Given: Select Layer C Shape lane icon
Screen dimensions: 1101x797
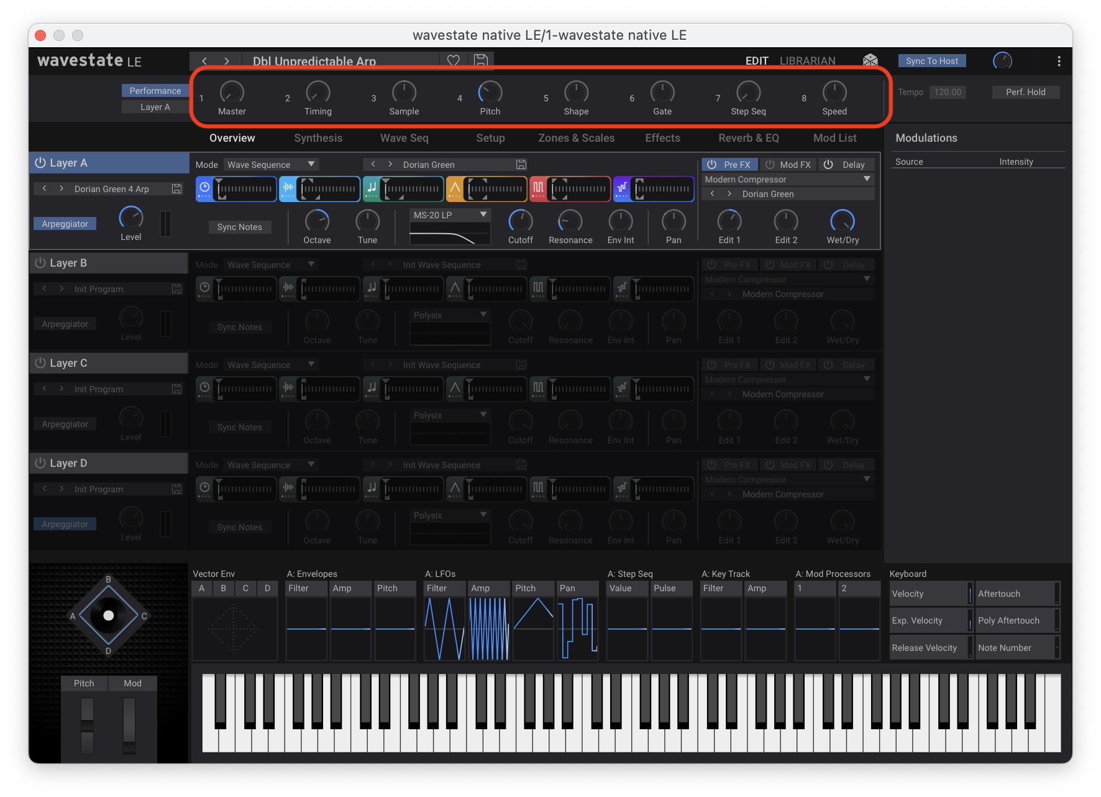Looking at the screenshot, I should coord(455,389).
